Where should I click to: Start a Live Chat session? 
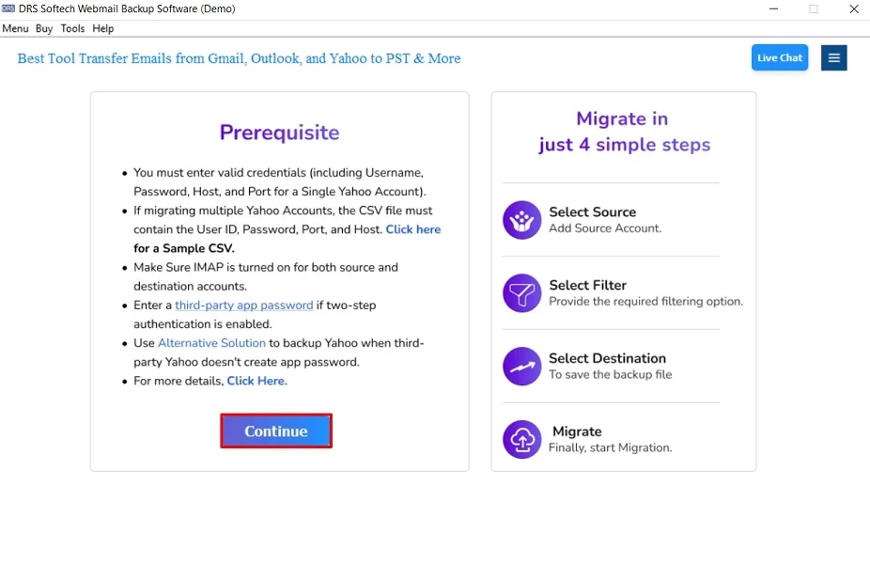[779, 57]
